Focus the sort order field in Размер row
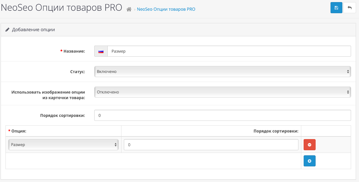This screenshot has width=359, height=182. coord(211,145)
